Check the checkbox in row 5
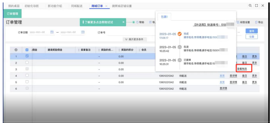Screen dimensions: 270x123 coord(27,82)
